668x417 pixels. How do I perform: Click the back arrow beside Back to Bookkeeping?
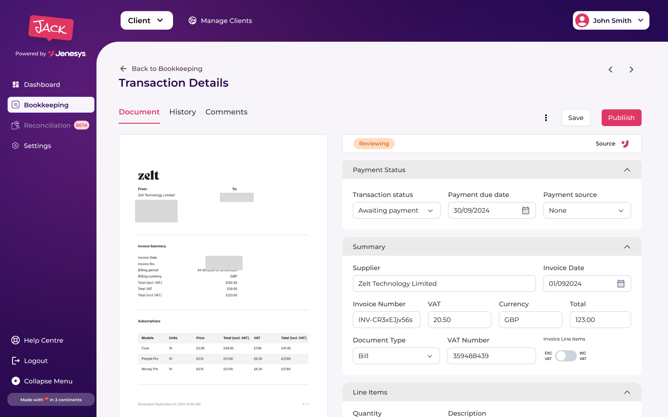(x=123, y=69)
